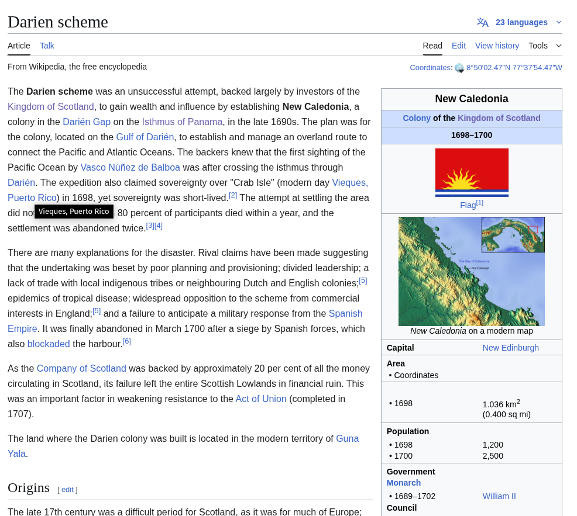The width and height of the screenshot is (577, 516).
Task: Click the 1.036 km² area value
Action: click(x=502, y=404)
